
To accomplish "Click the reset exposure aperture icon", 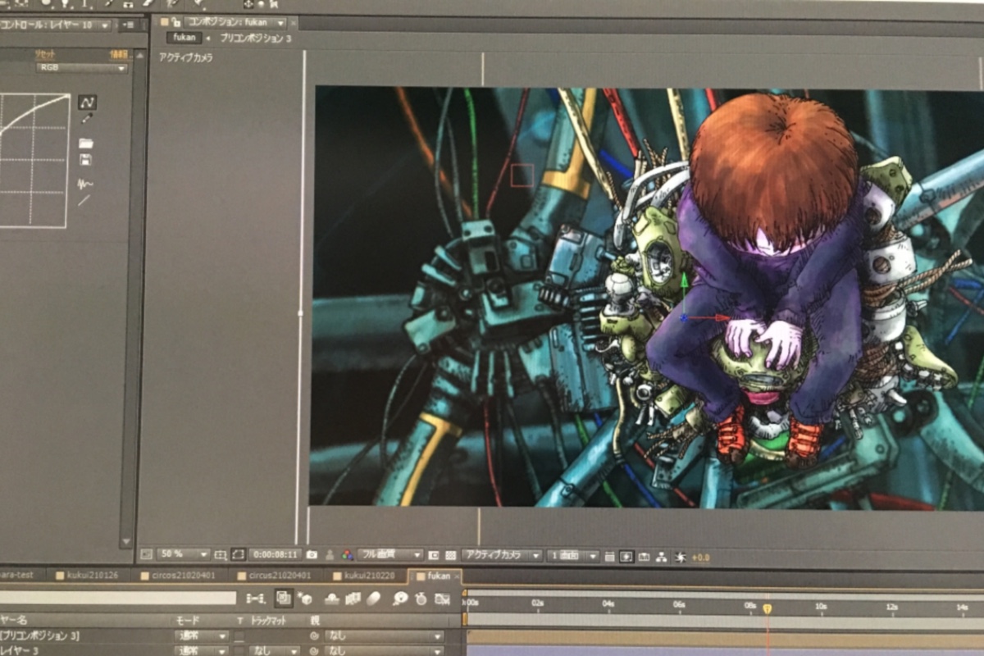I will [x=680, y=557].
